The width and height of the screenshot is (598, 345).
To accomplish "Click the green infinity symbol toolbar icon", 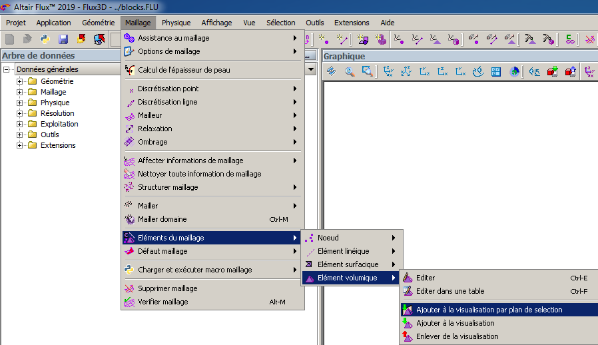I will 570,39.
